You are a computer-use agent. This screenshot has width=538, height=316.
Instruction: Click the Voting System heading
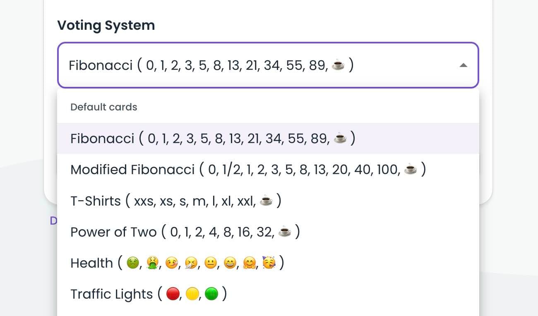click(106, 25)
